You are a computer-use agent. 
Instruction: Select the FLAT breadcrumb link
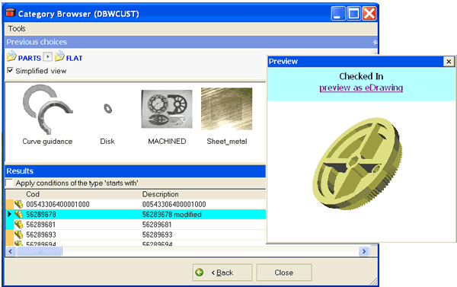coord(74,59)
